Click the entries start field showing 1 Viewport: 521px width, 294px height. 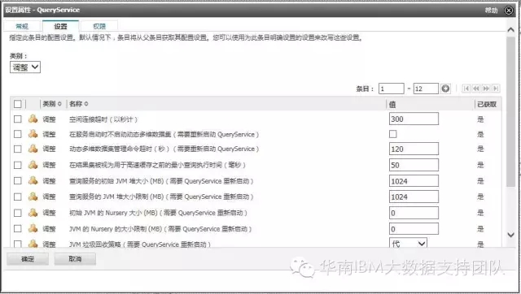pos(392,89)
